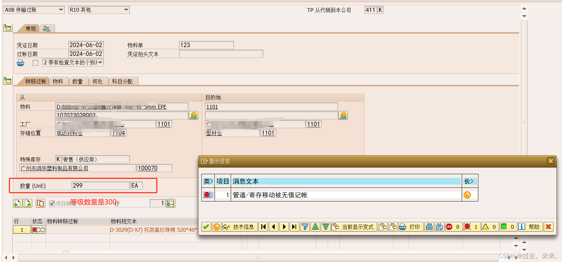
Task: Click 过帐日期 date field
Action: click(86, 54)
